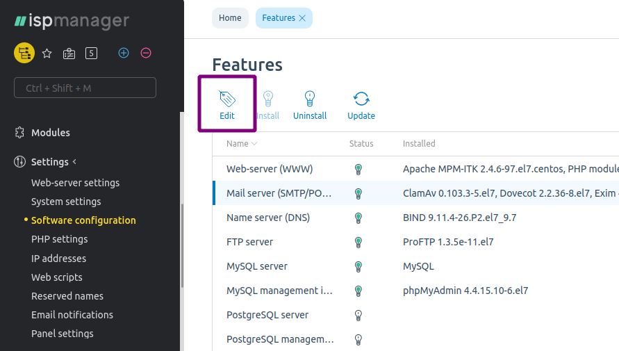Click the Install lightbulb toolbar button
The width and height of the screenshot is (619, 351).
pyautogui.click(x=268, y=105)
